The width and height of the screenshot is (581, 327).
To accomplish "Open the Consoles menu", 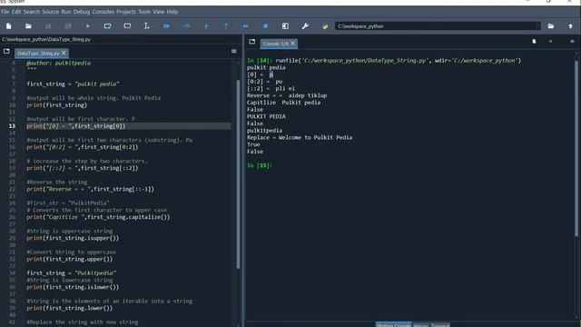I will [x=103, y=12].
